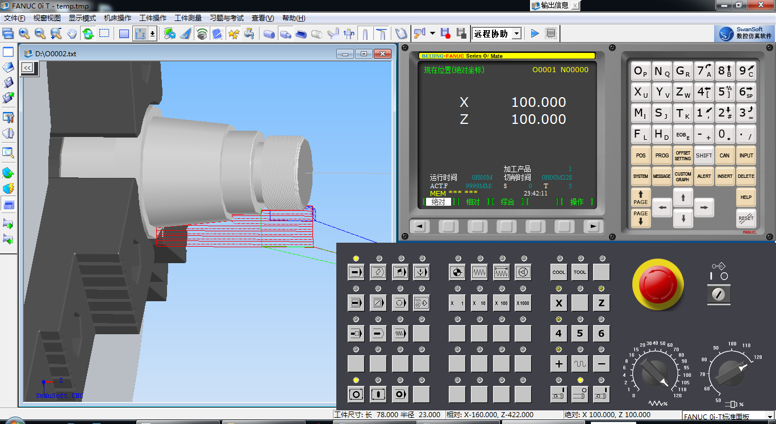The image size is (776, 424).
Task: Click the blue play triangle icon
Action: (535, 34)
